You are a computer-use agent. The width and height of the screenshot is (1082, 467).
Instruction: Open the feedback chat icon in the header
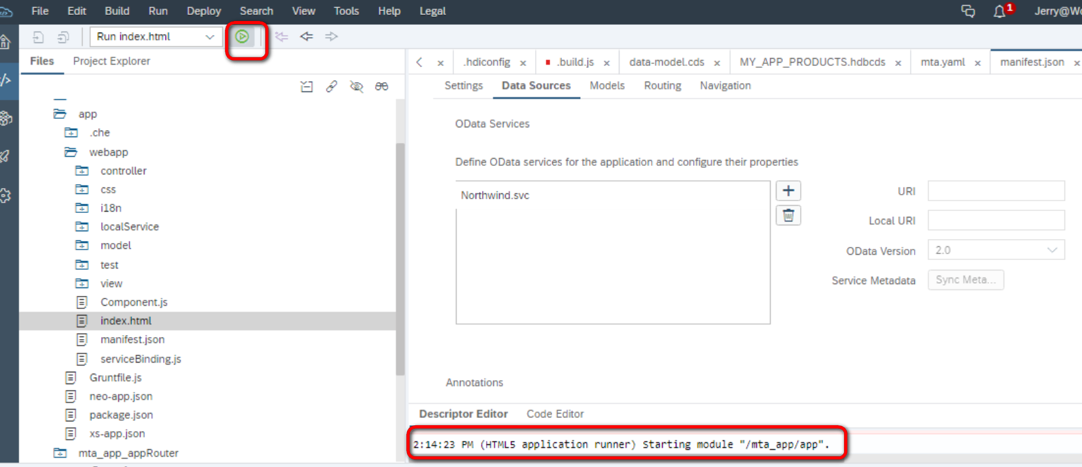click(968, 11)
